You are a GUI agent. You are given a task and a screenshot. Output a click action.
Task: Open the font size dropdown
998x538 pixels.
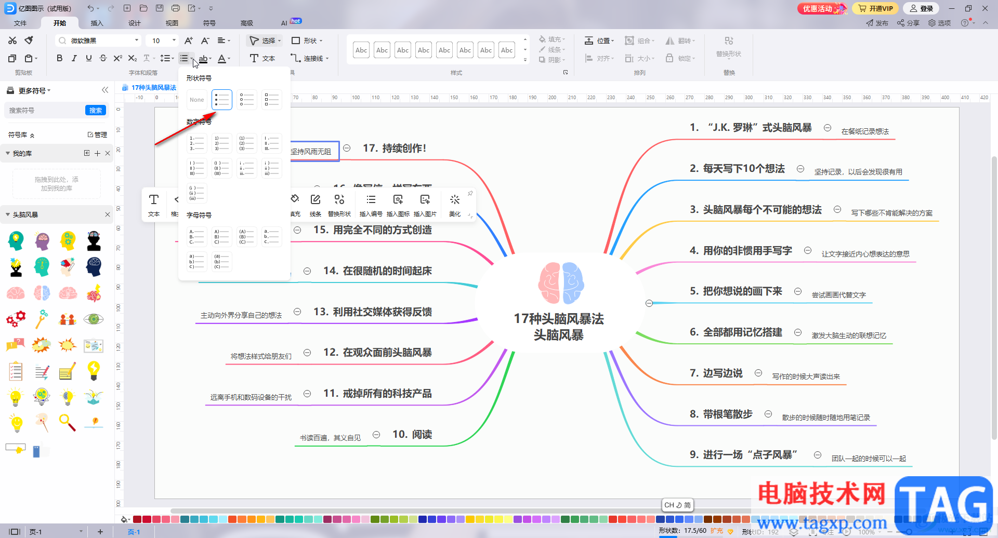tap(174, 41)
